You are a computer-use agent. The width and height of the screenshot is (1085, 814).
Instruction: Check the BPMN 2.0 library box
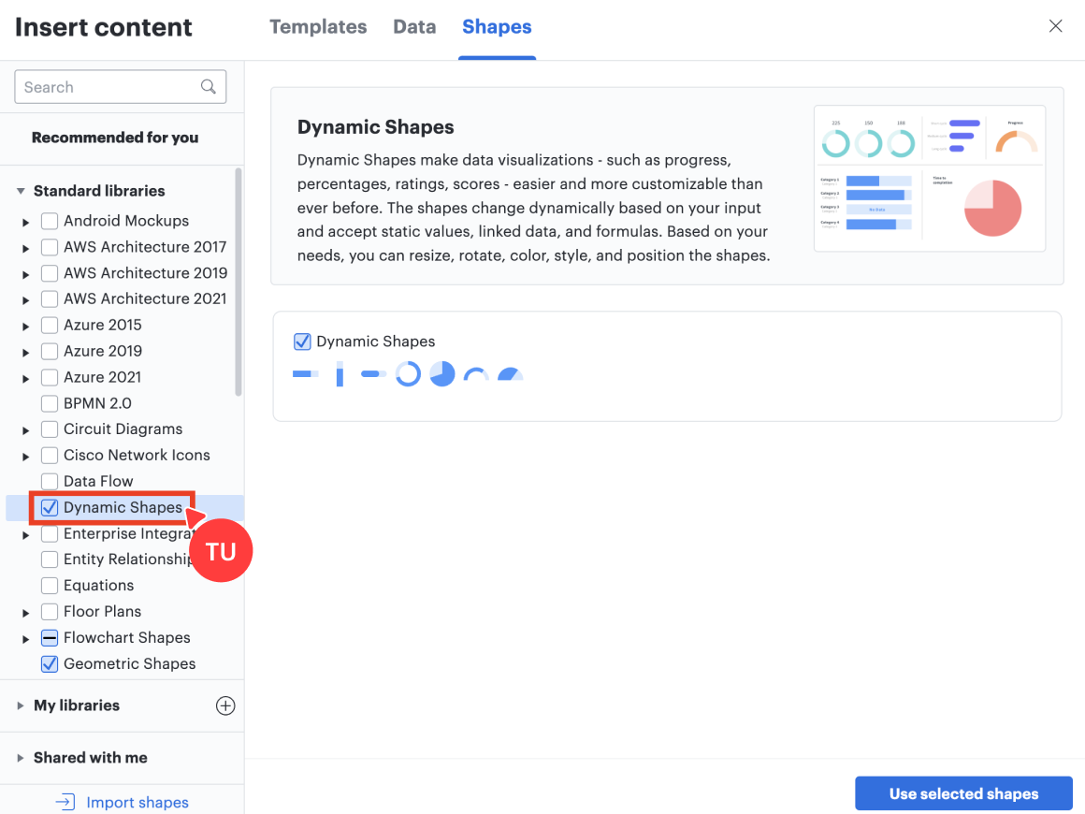pos(51,403)
